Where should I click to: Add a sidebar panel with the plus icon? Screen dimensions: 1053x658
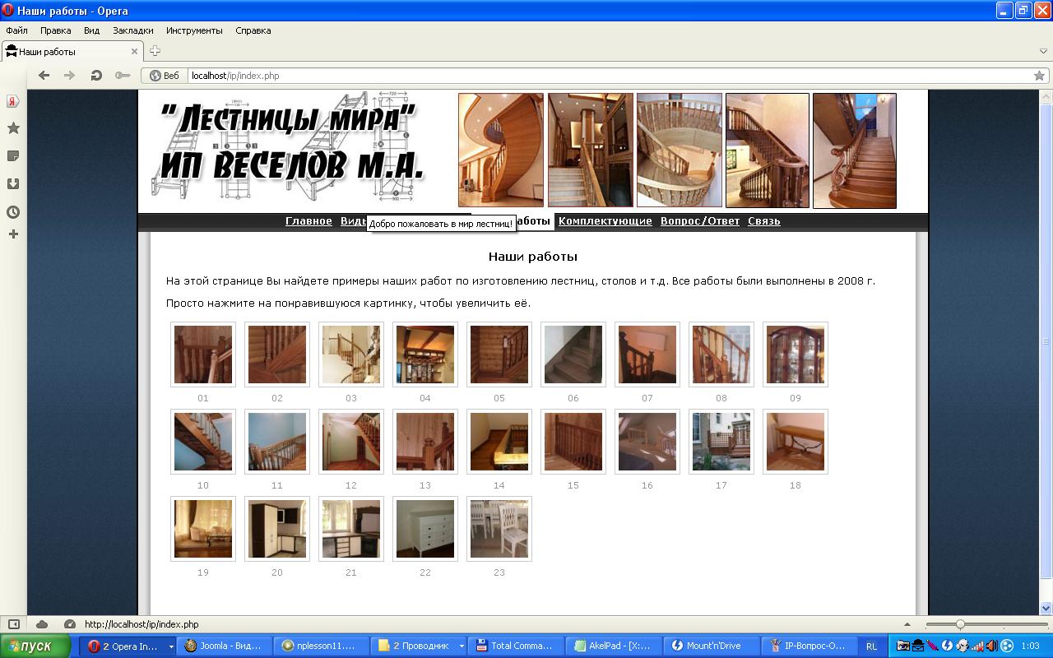coord(13,234)
